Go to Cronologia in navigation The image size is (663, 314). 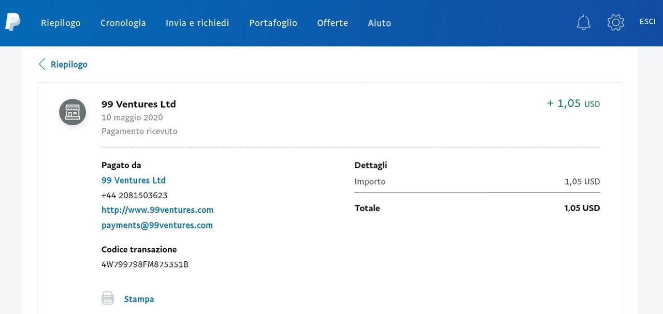pos(123,23)
